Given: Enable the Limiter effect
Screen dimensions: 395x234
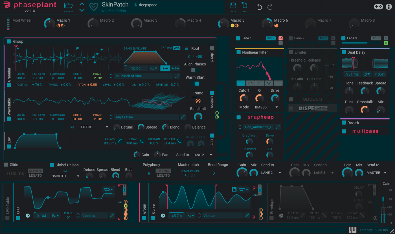Looking at the screenshot, I should (291, 52).
